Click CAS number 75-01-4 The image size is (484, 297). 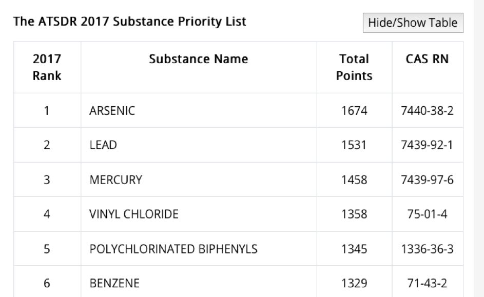pos(428,214)
